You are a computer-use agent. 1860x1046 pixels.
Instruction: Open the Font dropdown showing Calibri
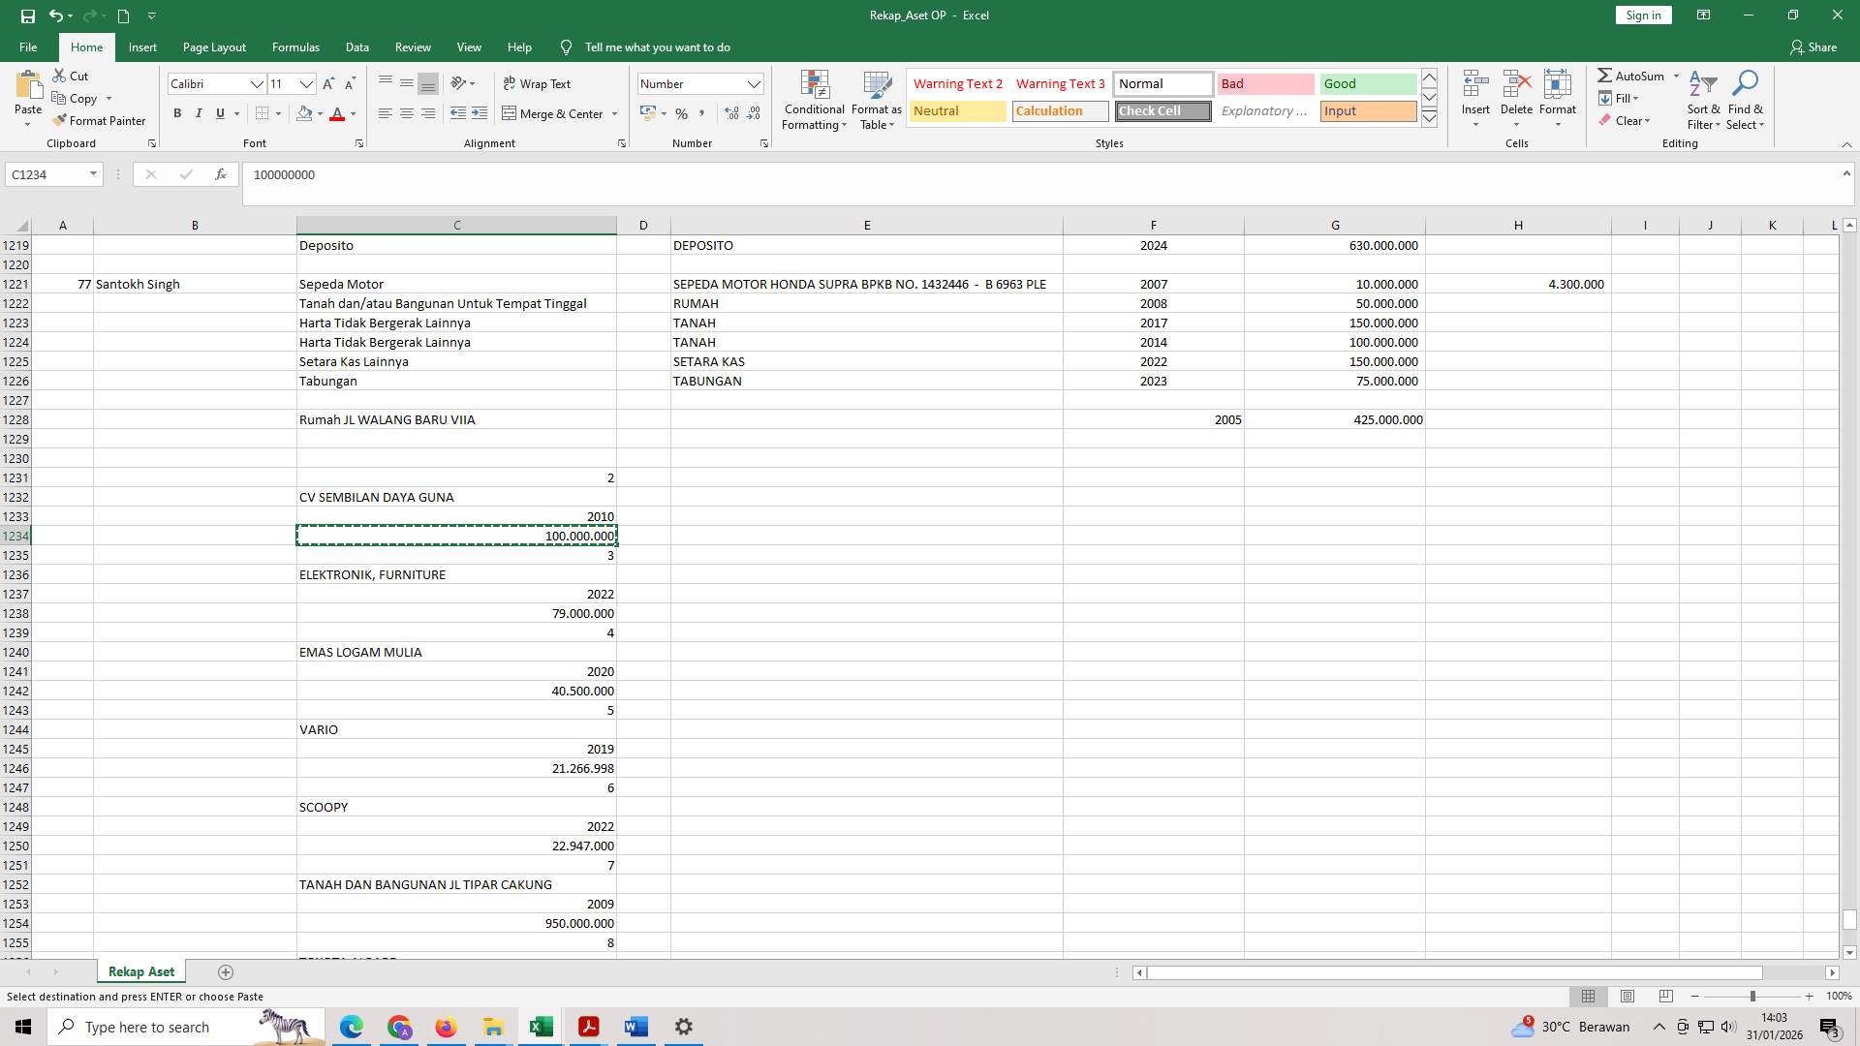[258, 84]
